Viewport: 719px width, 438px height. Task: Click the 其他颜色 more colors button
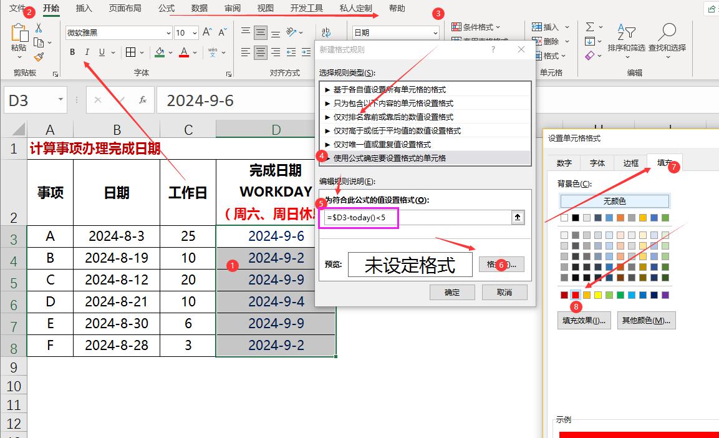[x=646, y=320]
